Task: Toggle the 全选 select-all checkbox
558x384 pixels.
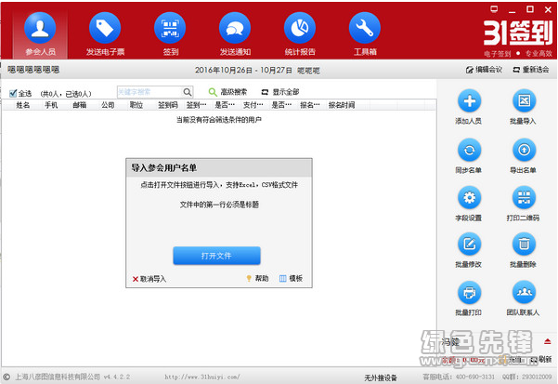Action: click(13, 93)
